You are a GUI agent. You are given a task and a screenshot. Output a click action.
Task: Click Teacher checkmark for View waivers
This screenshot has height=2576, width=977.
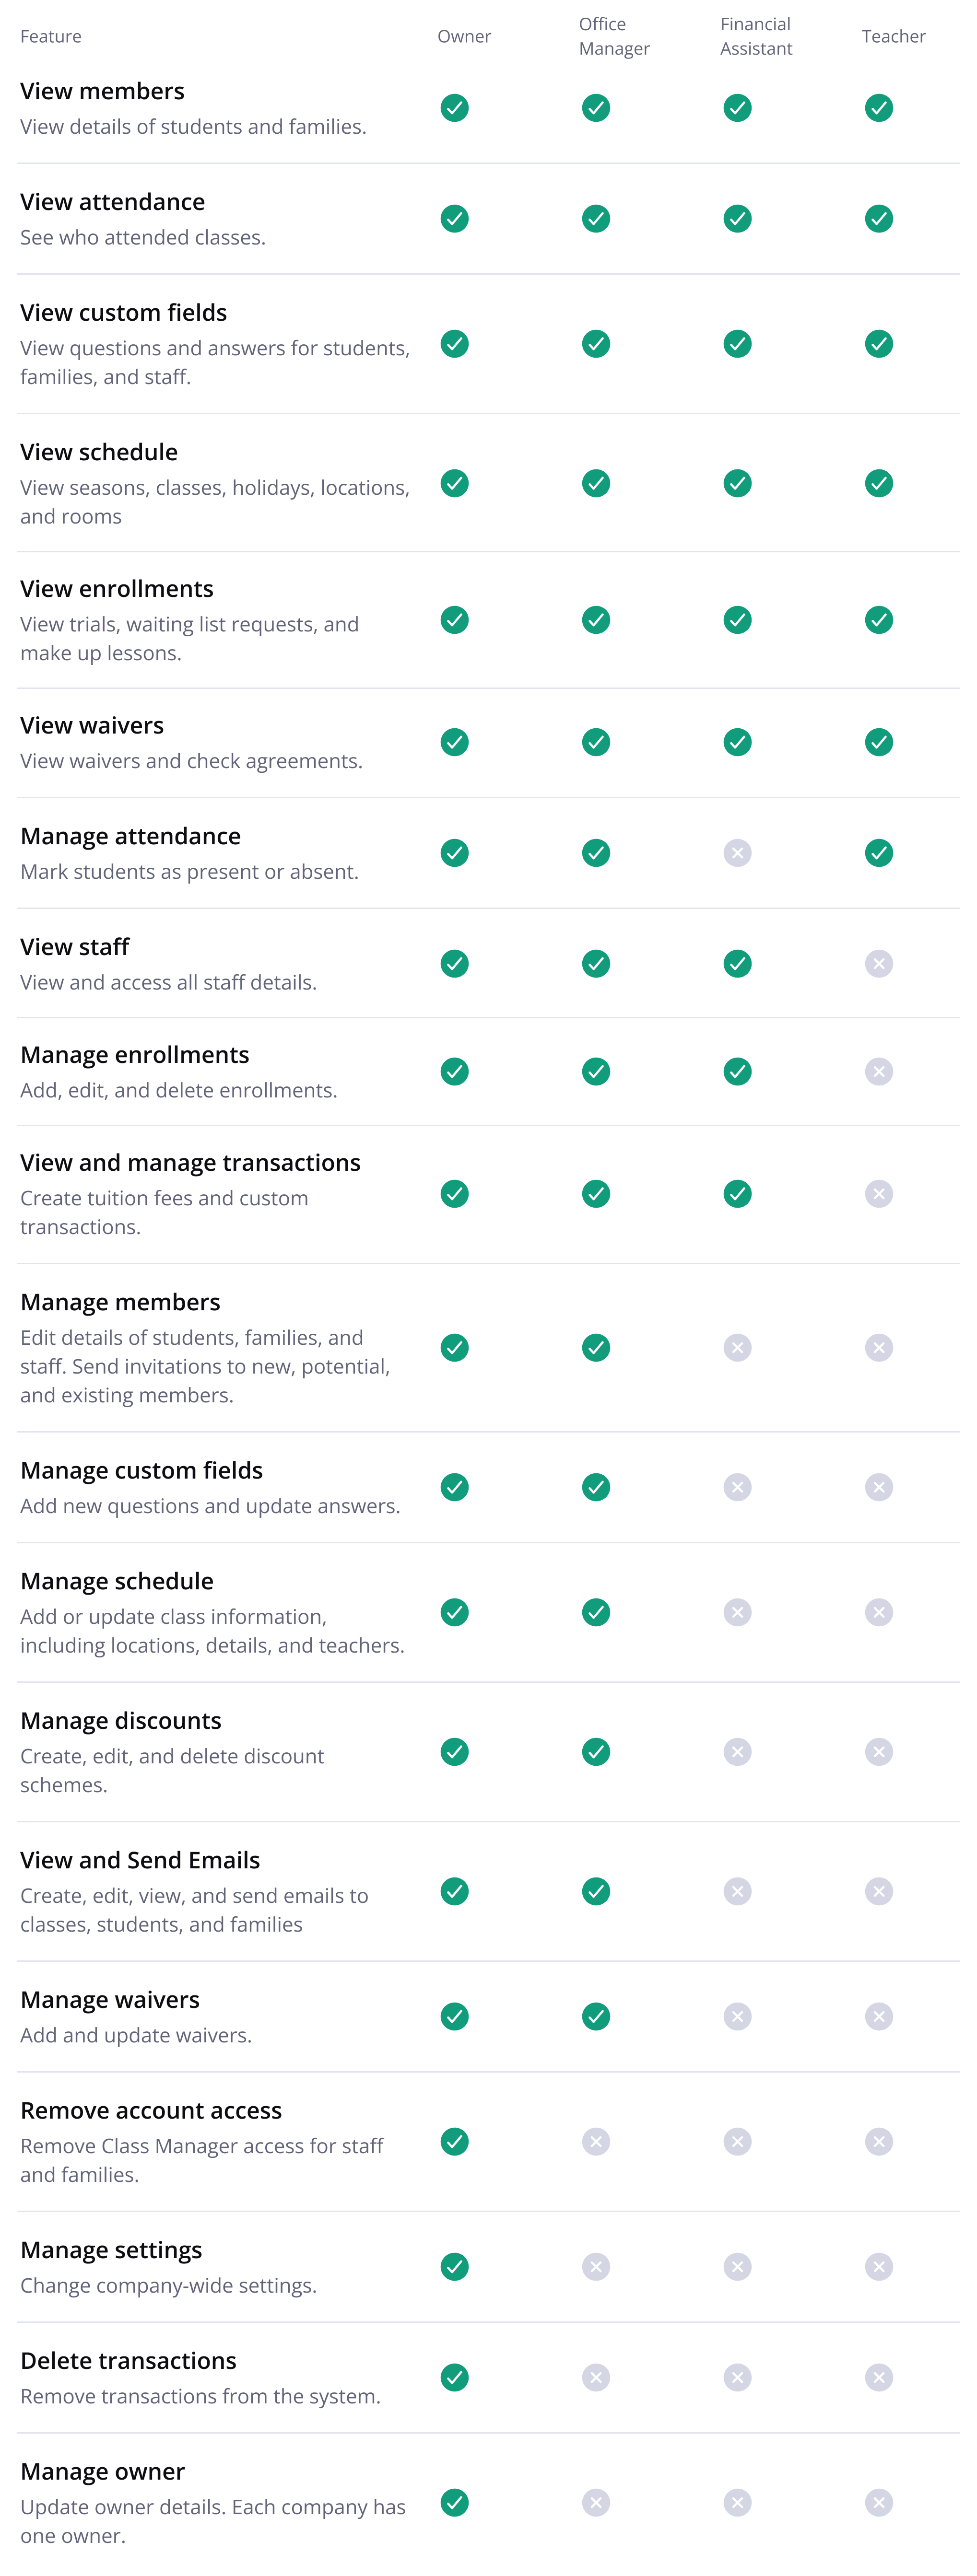click(878, 742)
